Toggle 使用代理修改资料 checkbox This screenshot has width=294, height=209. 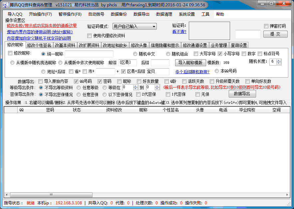[x=90, y=36]
